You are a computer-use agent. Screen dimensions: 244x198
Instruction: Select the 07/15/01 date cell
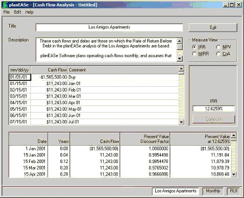click(x=20, y=122)
